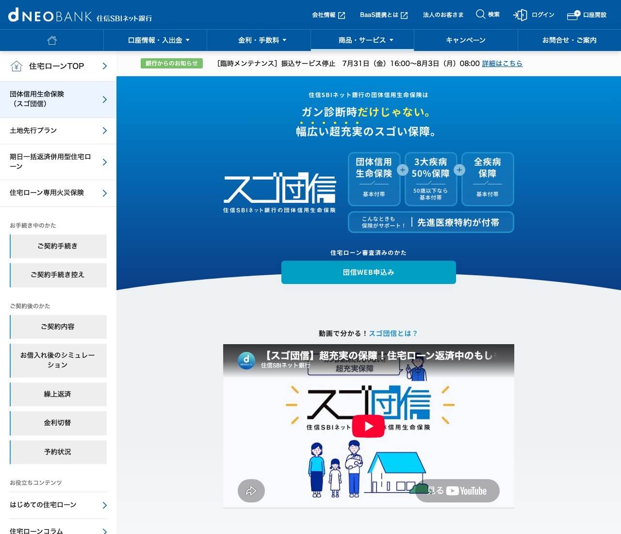Click the 繰上返済 button
621x534 pixels.
[58, 394]
